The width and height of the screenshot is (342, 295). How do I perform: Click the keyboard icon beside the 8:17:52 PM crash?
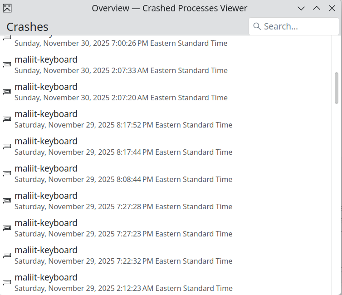tap(7, 119)
